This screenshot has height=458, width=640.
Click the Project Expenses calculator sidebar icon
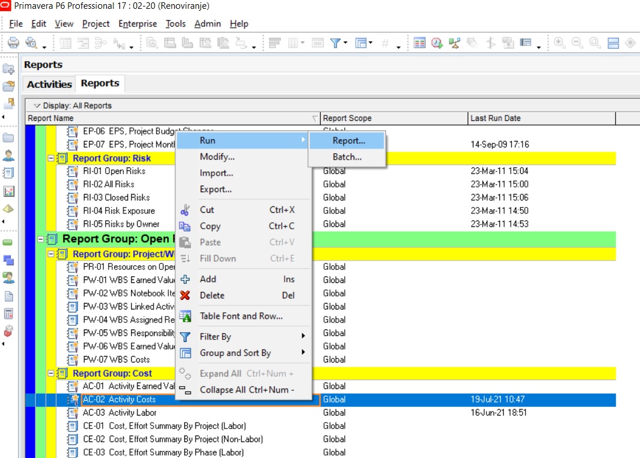click(x=8, y=314)
